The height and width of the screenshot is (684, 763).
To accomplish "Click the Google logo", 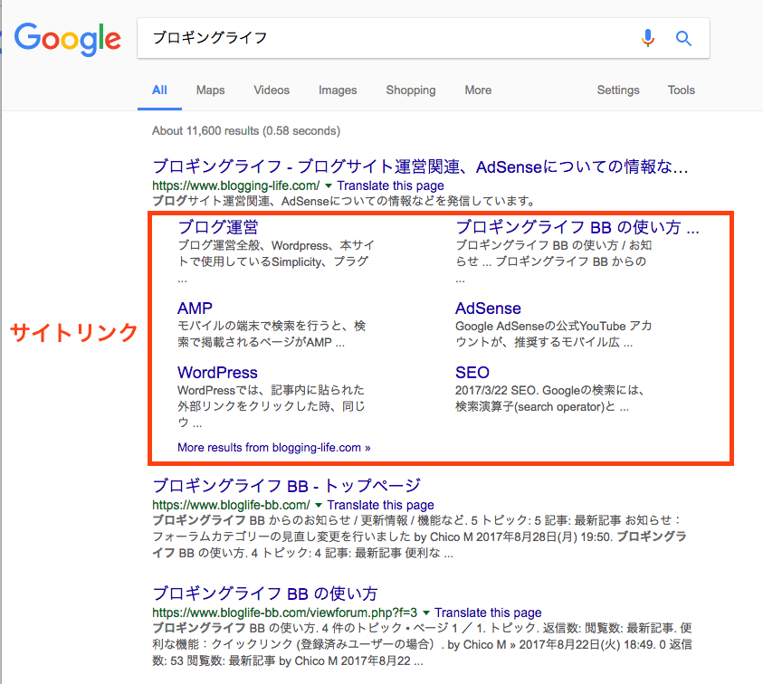I will [x=68, y=39].
